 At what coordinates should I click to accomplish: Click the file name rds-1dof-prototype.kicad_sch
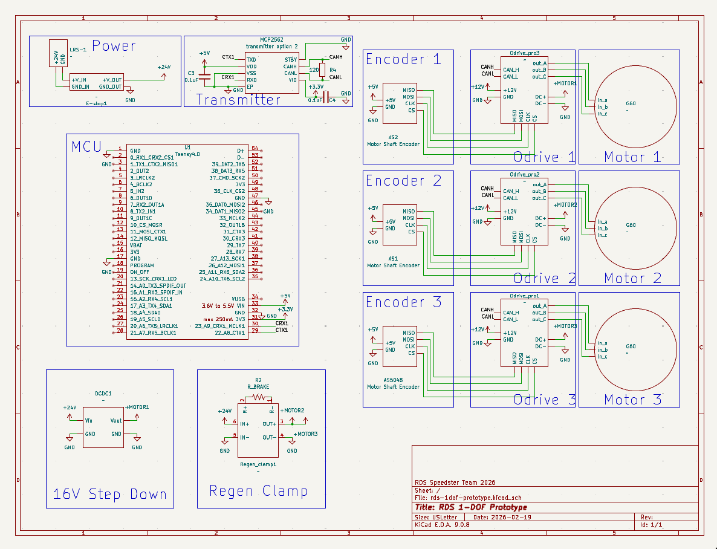click(x=476, y=498)
